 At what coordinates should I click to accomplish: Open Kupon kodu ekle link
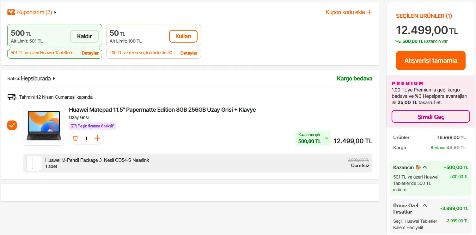tap(345, 12)
